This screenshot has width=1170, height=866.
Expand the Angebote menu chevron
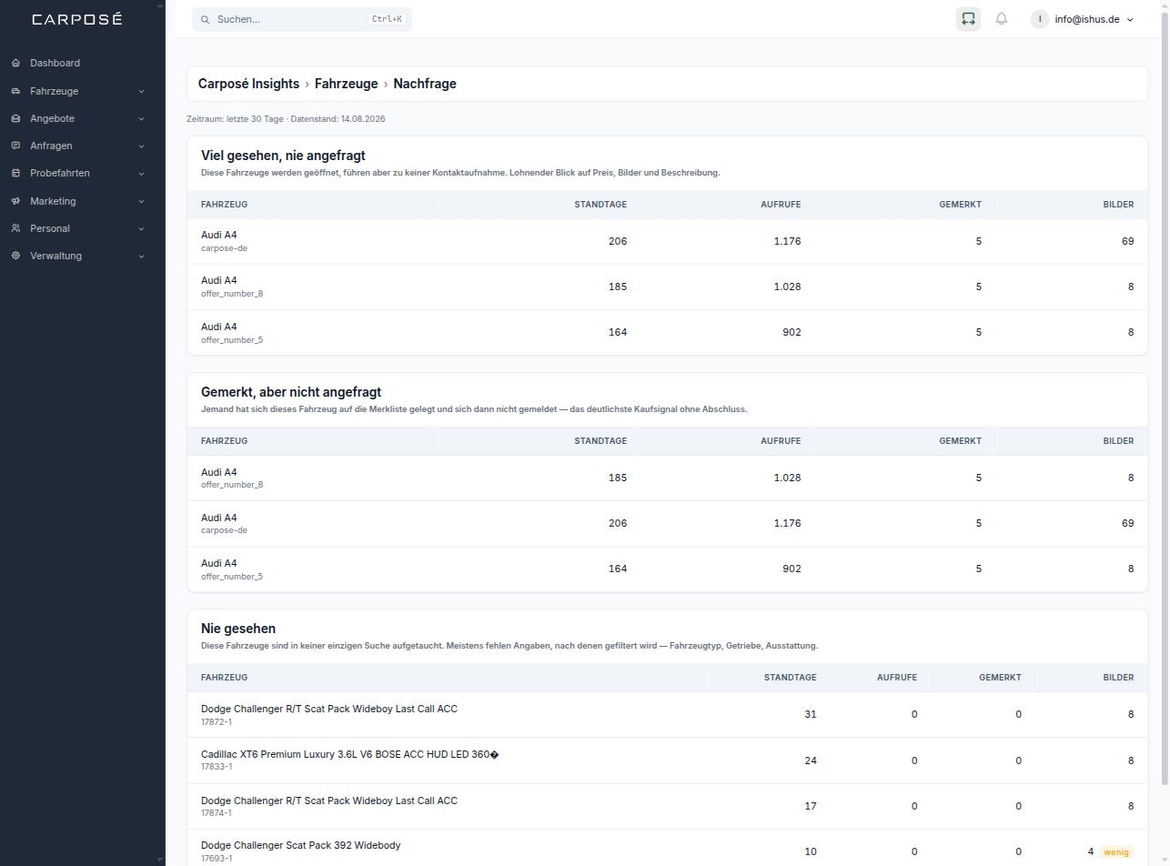[x=141, y=118]
